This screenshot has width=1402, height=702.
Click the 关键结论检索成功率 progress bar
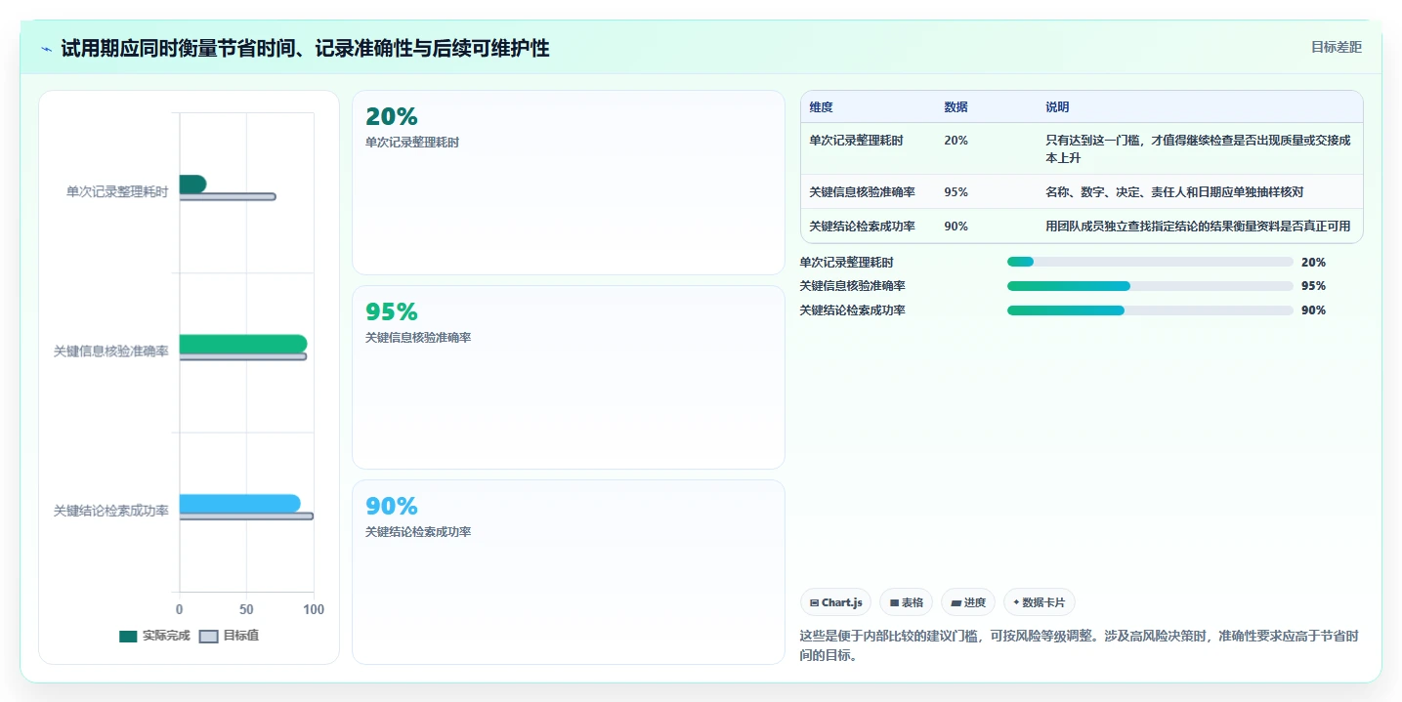(1150, 310)
